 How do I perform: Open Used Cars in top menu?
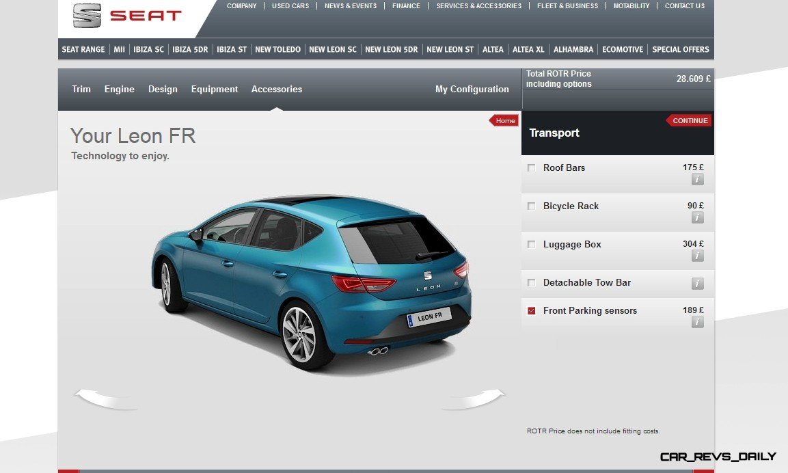click(x=290, y=6)
